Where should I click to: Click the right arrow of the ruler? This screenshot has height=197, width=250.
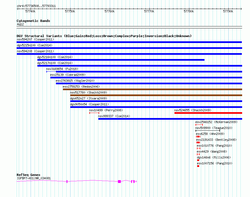click(x=241, y=9)
